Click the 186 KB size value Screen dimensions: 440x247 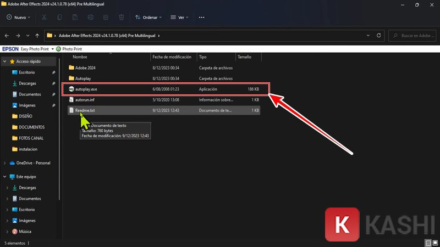point(253,89)
